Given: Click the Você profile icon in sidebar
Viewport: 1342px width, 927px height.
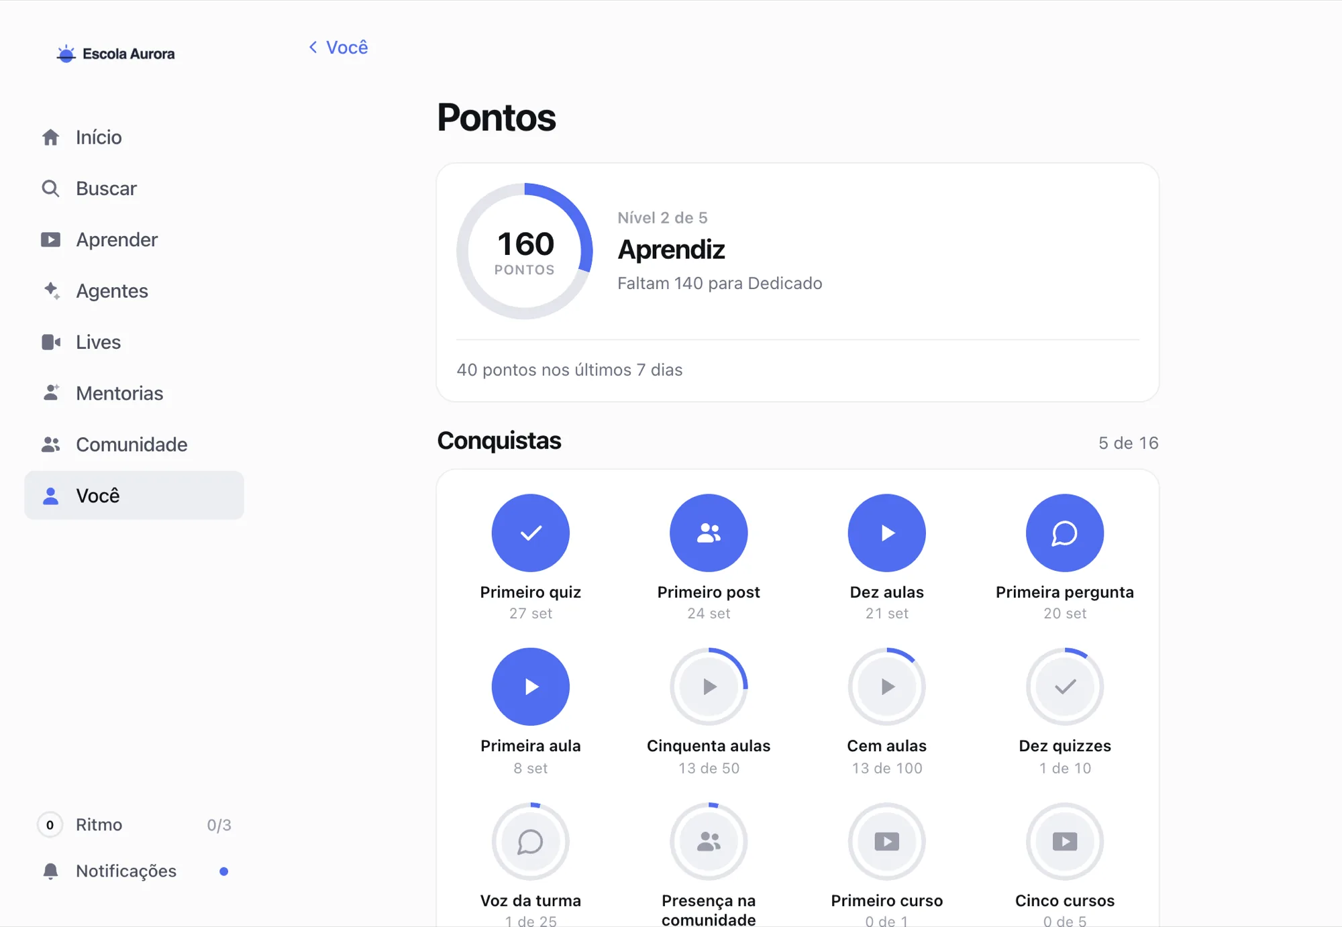Looking at the screenshot, I should point(51,496).
